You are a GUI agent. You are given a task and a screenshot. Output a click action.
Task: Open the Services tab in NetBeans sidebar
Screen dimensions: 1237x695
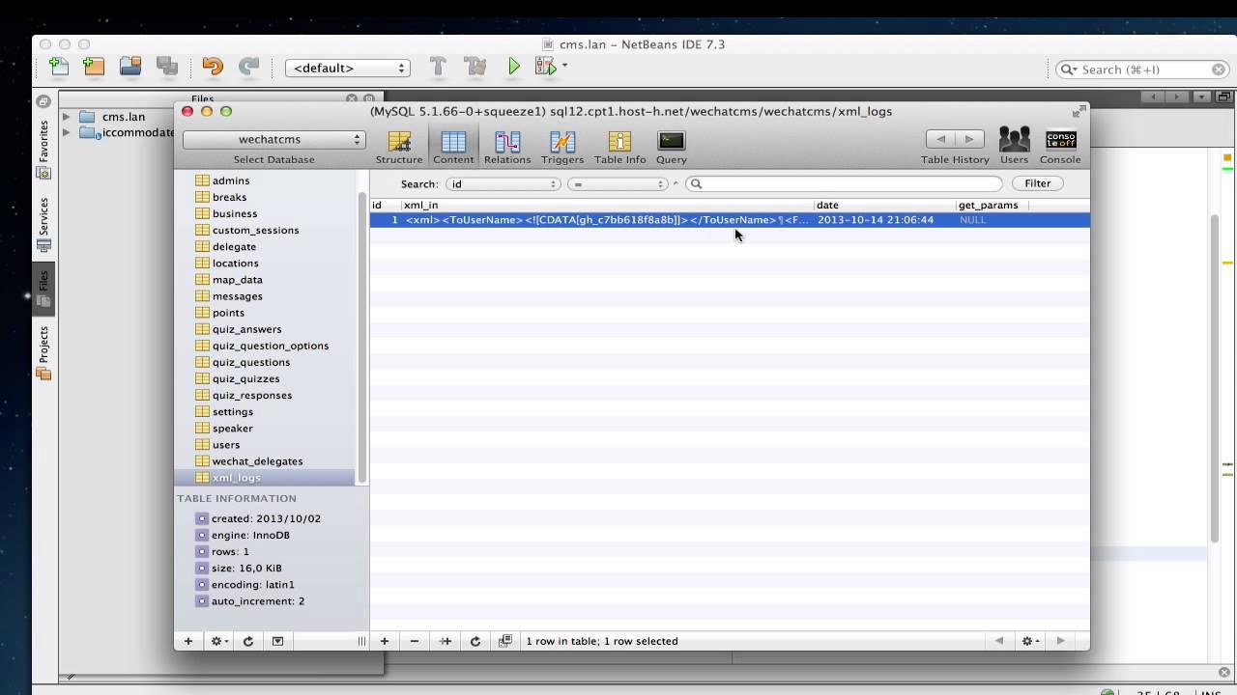tap(43, 224)
